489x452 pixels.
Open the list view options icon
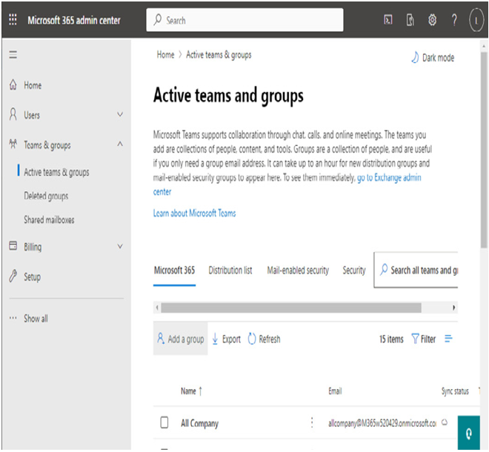pos(448,339)
